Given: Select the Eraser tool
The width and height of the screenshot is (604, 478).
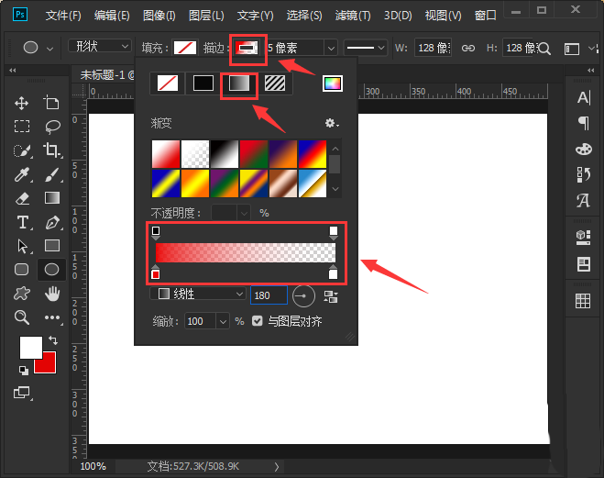Looking at the screenshot, I should coord(22,198).
